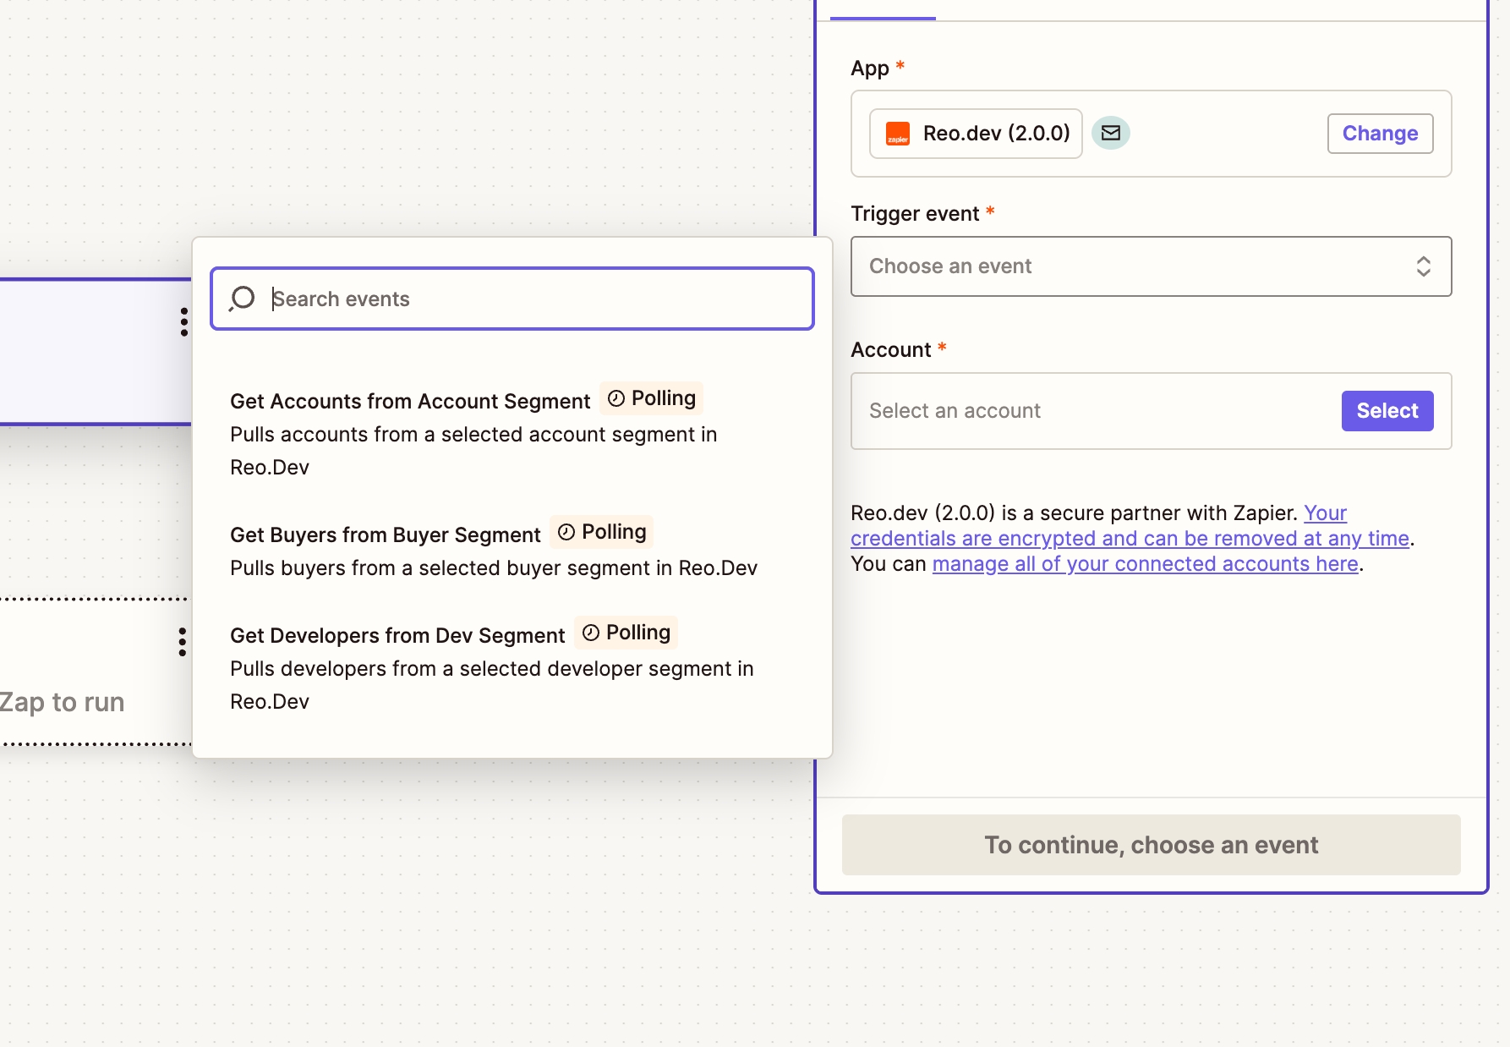Viewport: 1510px width, 1047px height.
Task: Click the Polling badge for Dev Segment
Action: [x=626, y=633]
